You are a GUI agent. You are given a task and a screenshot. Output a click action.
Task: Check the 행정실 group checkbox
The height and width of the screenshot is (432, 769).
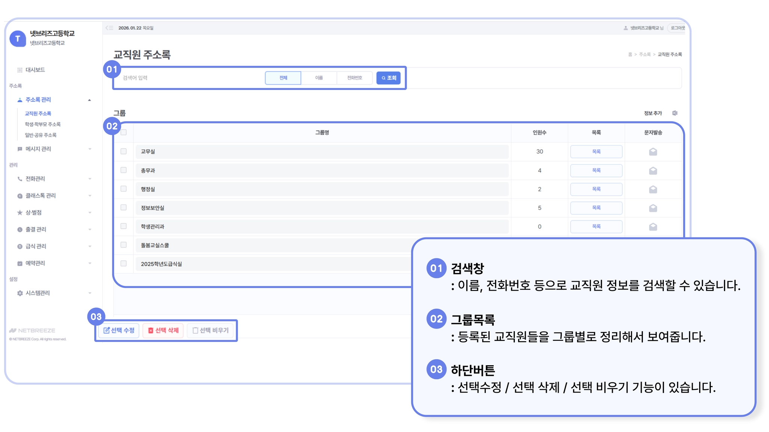point(124,189)
